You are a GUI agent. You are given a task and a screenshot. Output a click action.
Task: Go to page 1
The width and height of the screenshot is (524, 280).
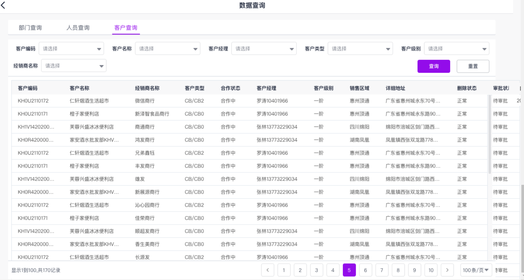point(284,270)
